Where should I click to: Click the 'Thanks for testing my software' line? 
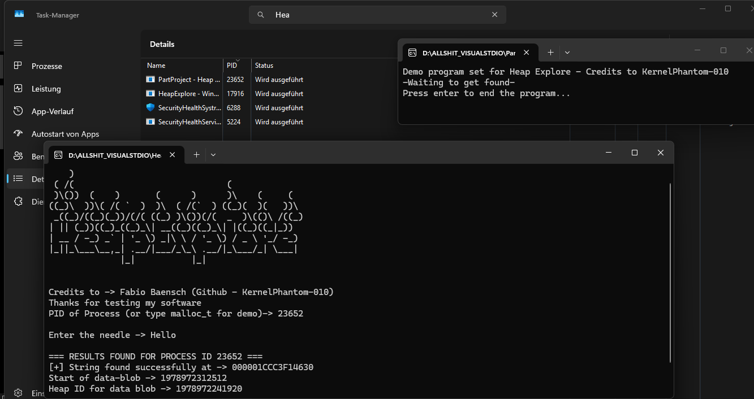pos(125,303)
